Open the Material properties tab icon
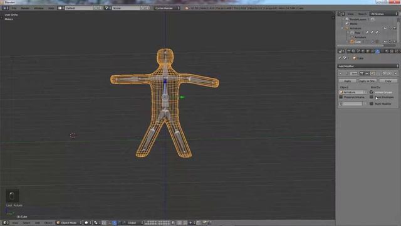This screenshot has width=401, height=226. click(387, 51)
